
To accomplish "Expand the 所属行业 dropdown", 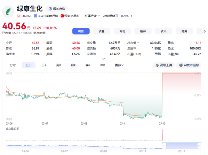I will [92, 16].
